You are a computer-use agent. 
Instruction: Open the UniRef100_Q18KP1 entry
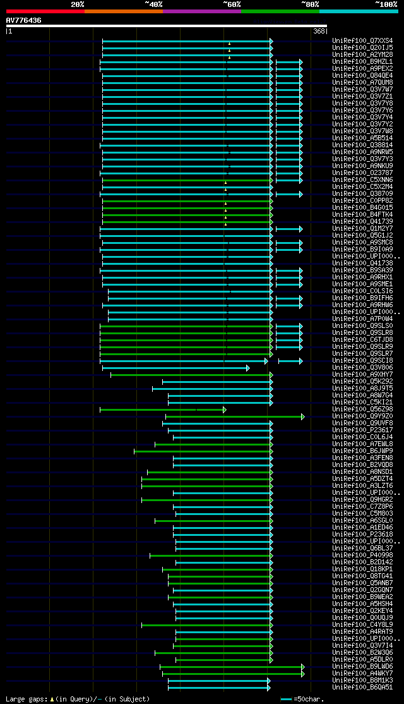coord(362,569)
